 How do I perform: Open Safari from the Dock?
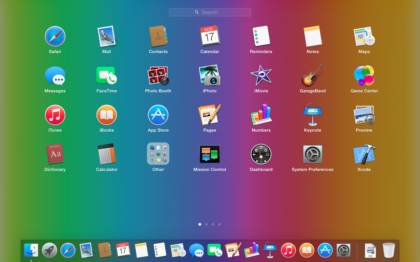point(68,251)
